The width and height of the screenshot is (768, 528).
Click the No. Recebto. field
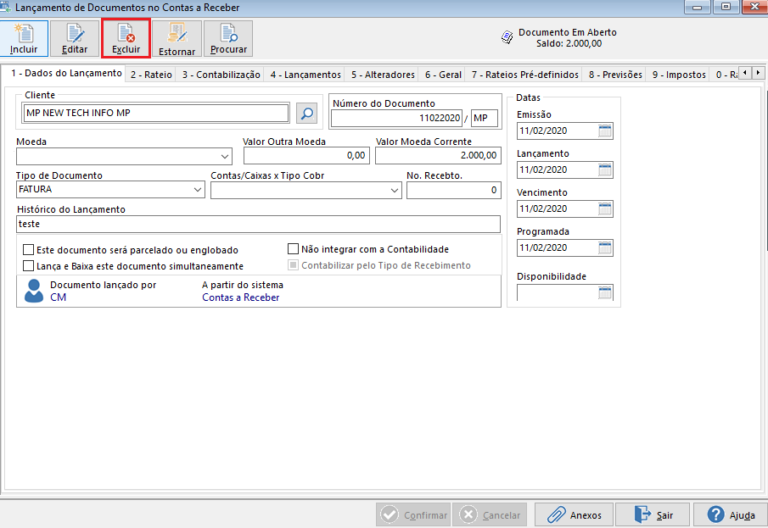click(x=453, y=191)
